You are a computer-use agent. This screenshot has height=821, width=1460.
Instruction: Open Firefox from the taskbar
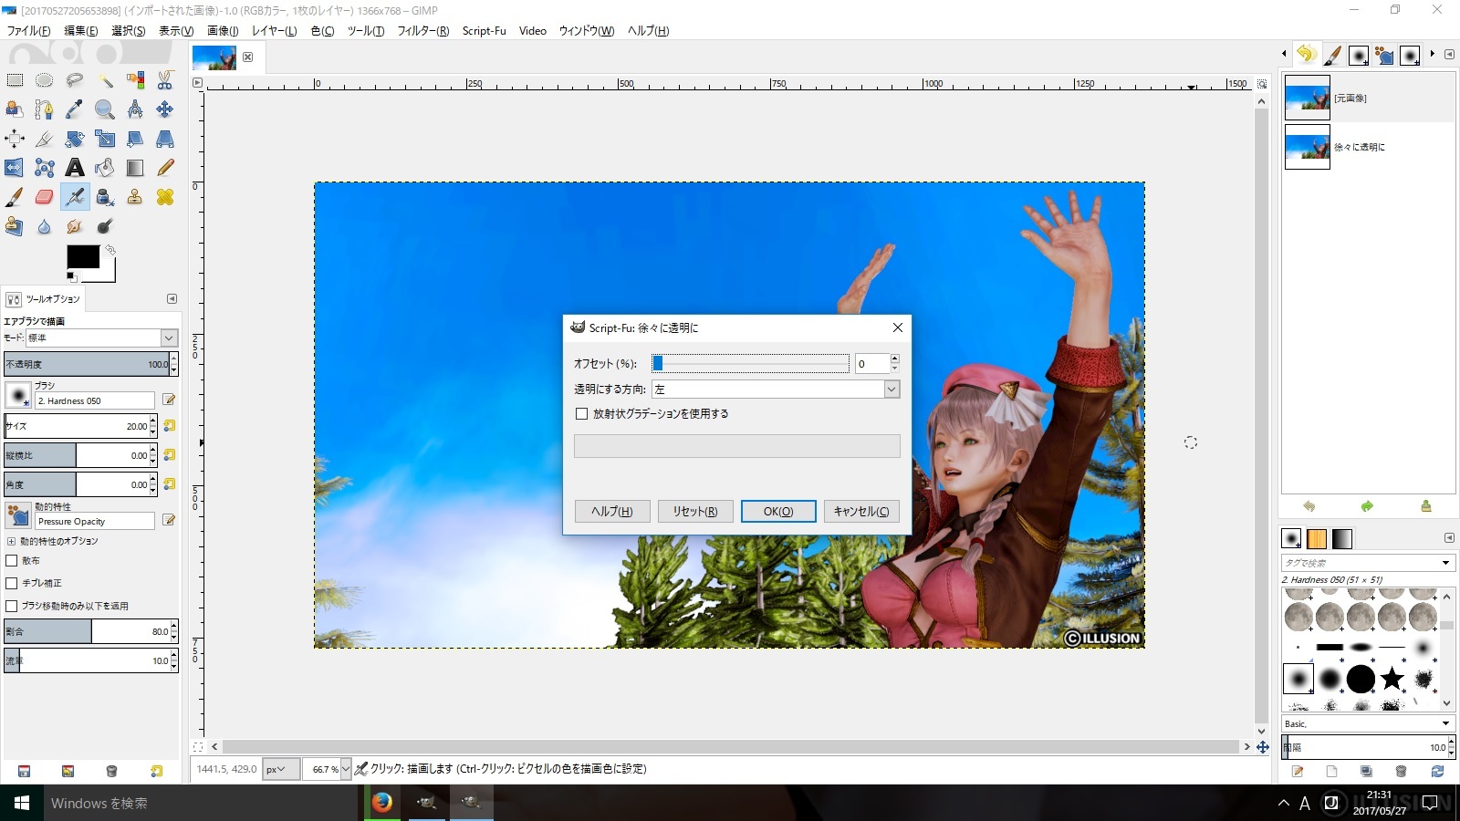(382, 803)
